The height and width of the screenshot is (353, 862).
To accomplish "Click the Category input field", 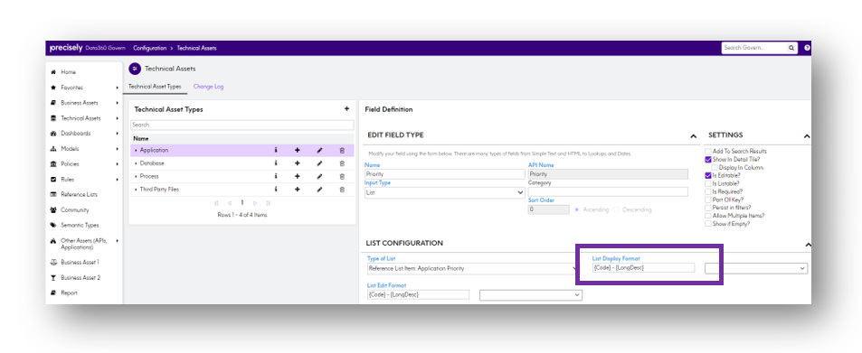I will pos(608,192).
